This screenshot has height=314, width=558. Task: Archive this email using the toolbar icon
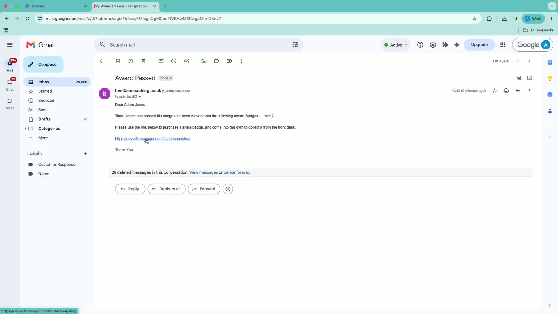point(118,61)
